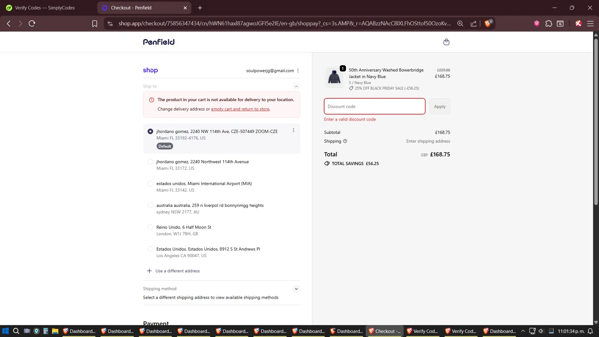
Task: Click TOTAL SAVINGS £56.25 text
Action: click(355, 163)
